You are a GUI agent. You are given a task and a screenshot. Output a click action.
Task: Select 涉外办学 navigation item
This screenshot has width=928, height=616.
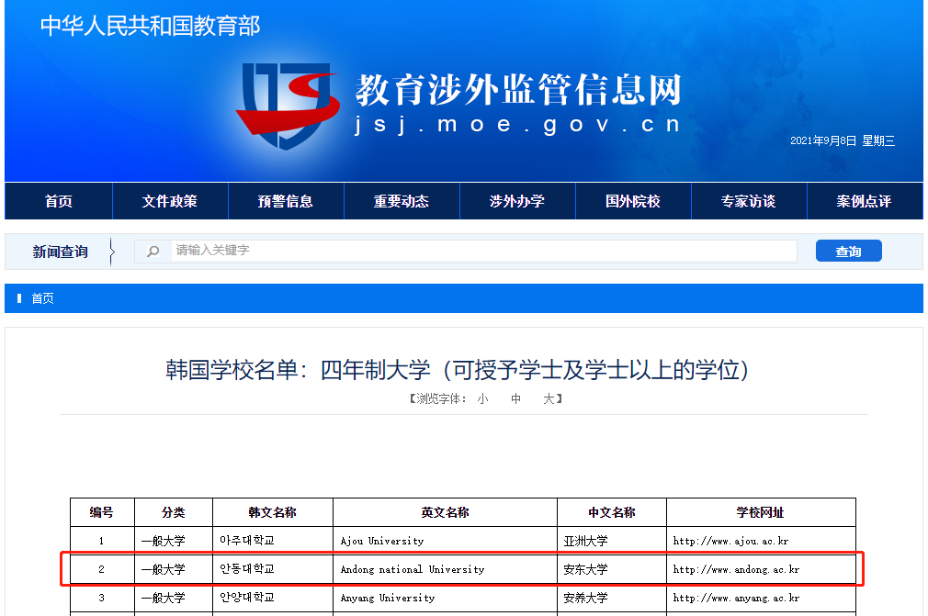517,201
